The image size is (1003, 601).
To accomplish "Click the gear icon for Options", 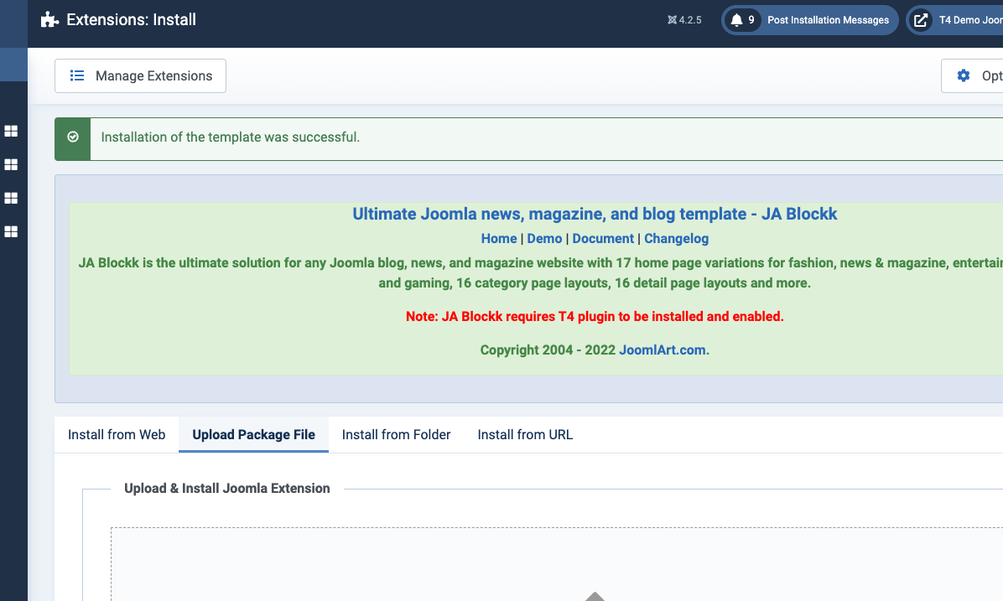I will 964,75.
